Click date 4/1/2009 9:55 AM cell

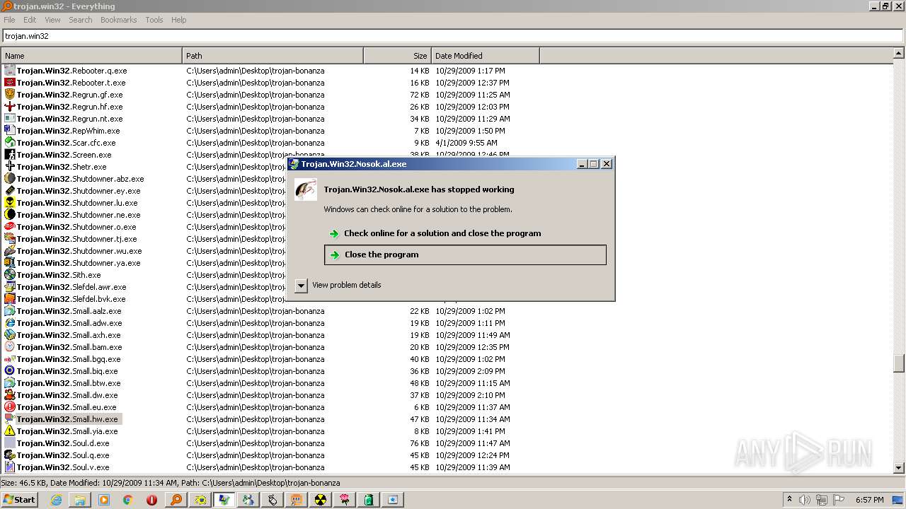(466, 143)
